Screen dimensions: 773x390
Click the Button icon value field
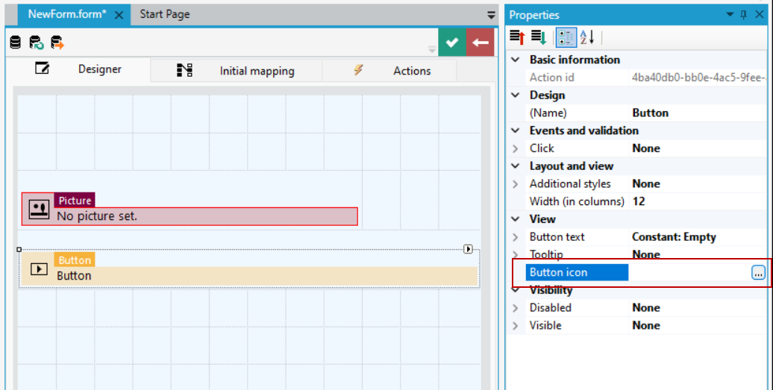point(689,272)
